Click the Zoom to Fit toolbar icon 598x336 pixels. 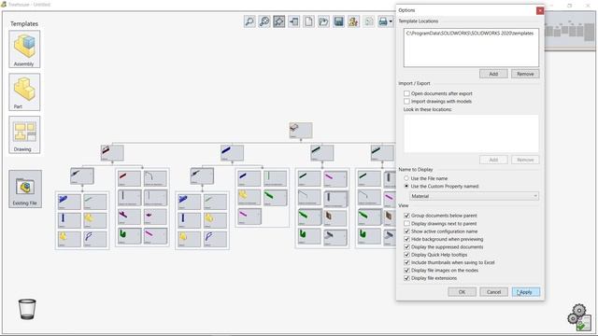(263, 21)
